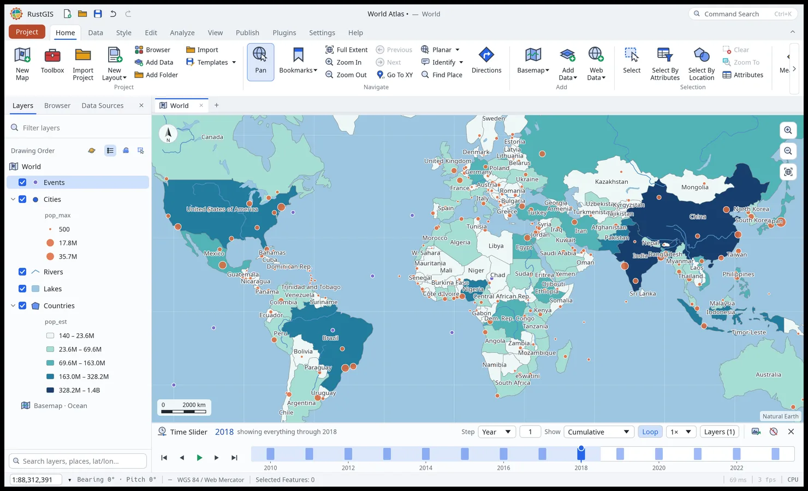
Task: Open Select By Attributes
Action: click(x=665, y=64)
